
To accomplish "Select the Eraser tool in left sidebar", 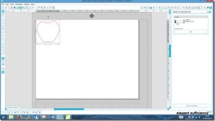I will coord(3,50).
